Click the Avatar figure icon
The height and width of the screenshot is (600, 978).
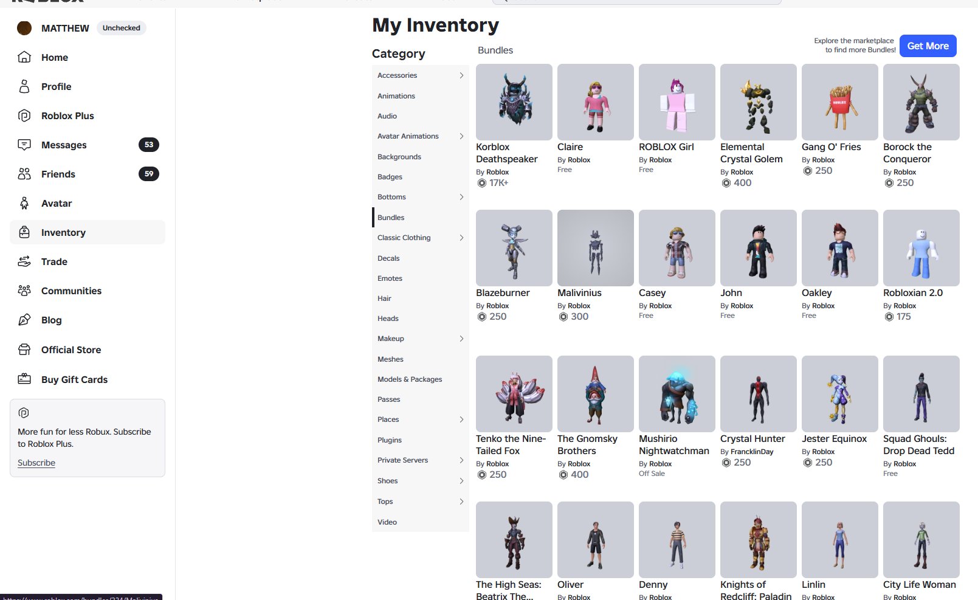click(x=24, y=203)
